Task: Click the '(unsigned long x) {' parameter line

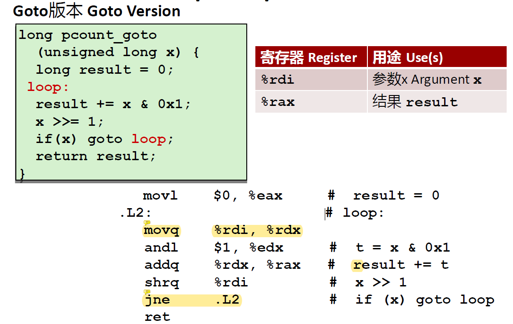Action: (x=118, y=52)
